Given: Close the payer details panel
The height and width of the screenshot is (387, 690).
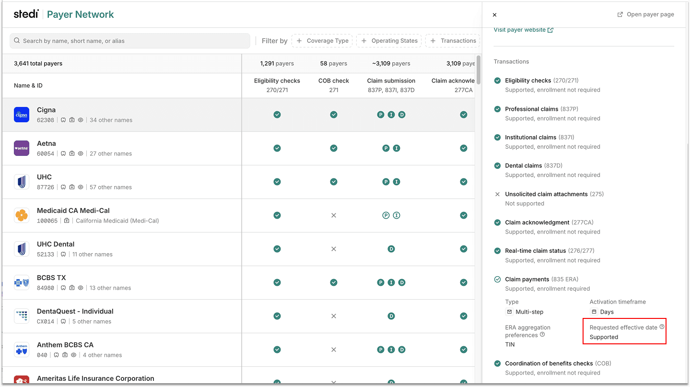Looking at the screenshot, I should click(494, 15).
